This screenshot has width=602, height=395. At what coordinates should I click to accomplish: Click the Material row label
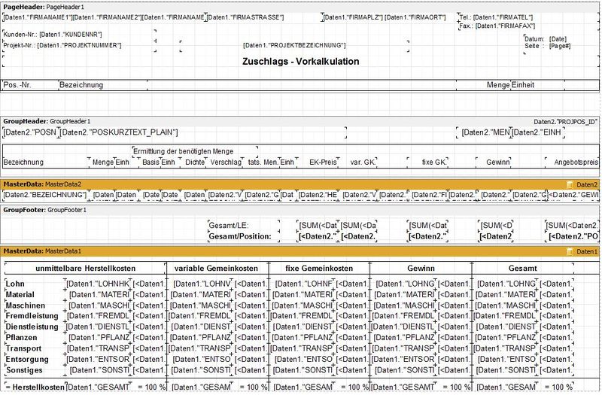[20, 295]
